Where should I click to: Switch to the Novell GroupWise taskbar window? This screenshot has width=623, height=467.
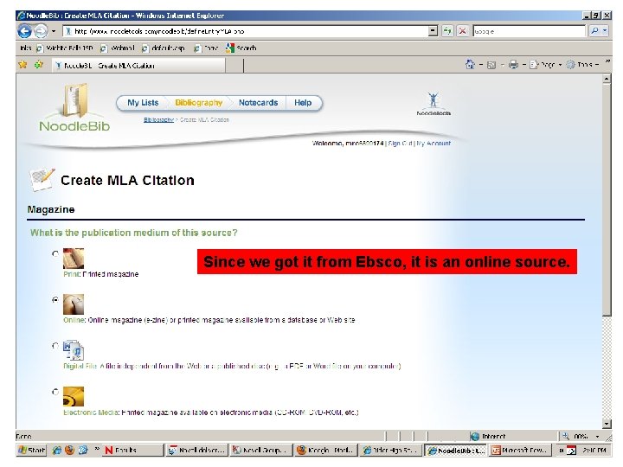click(261, 450)
